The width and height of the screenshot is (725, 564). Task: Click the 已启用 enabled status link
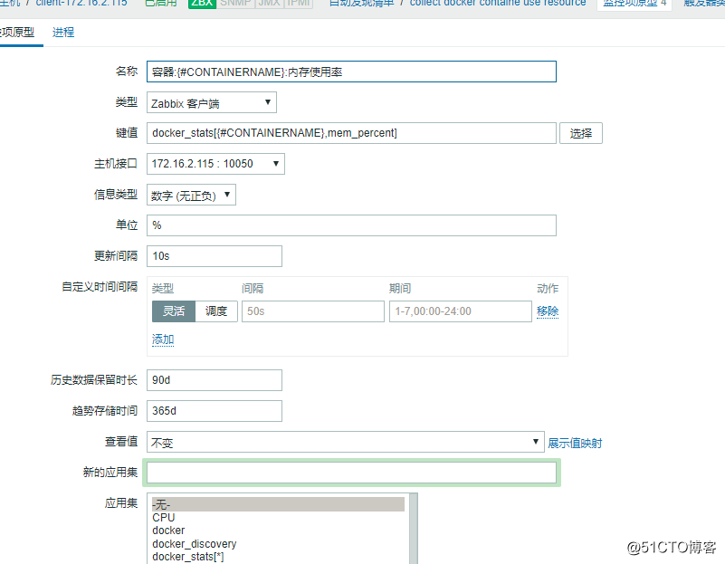[x=161, y=4]
